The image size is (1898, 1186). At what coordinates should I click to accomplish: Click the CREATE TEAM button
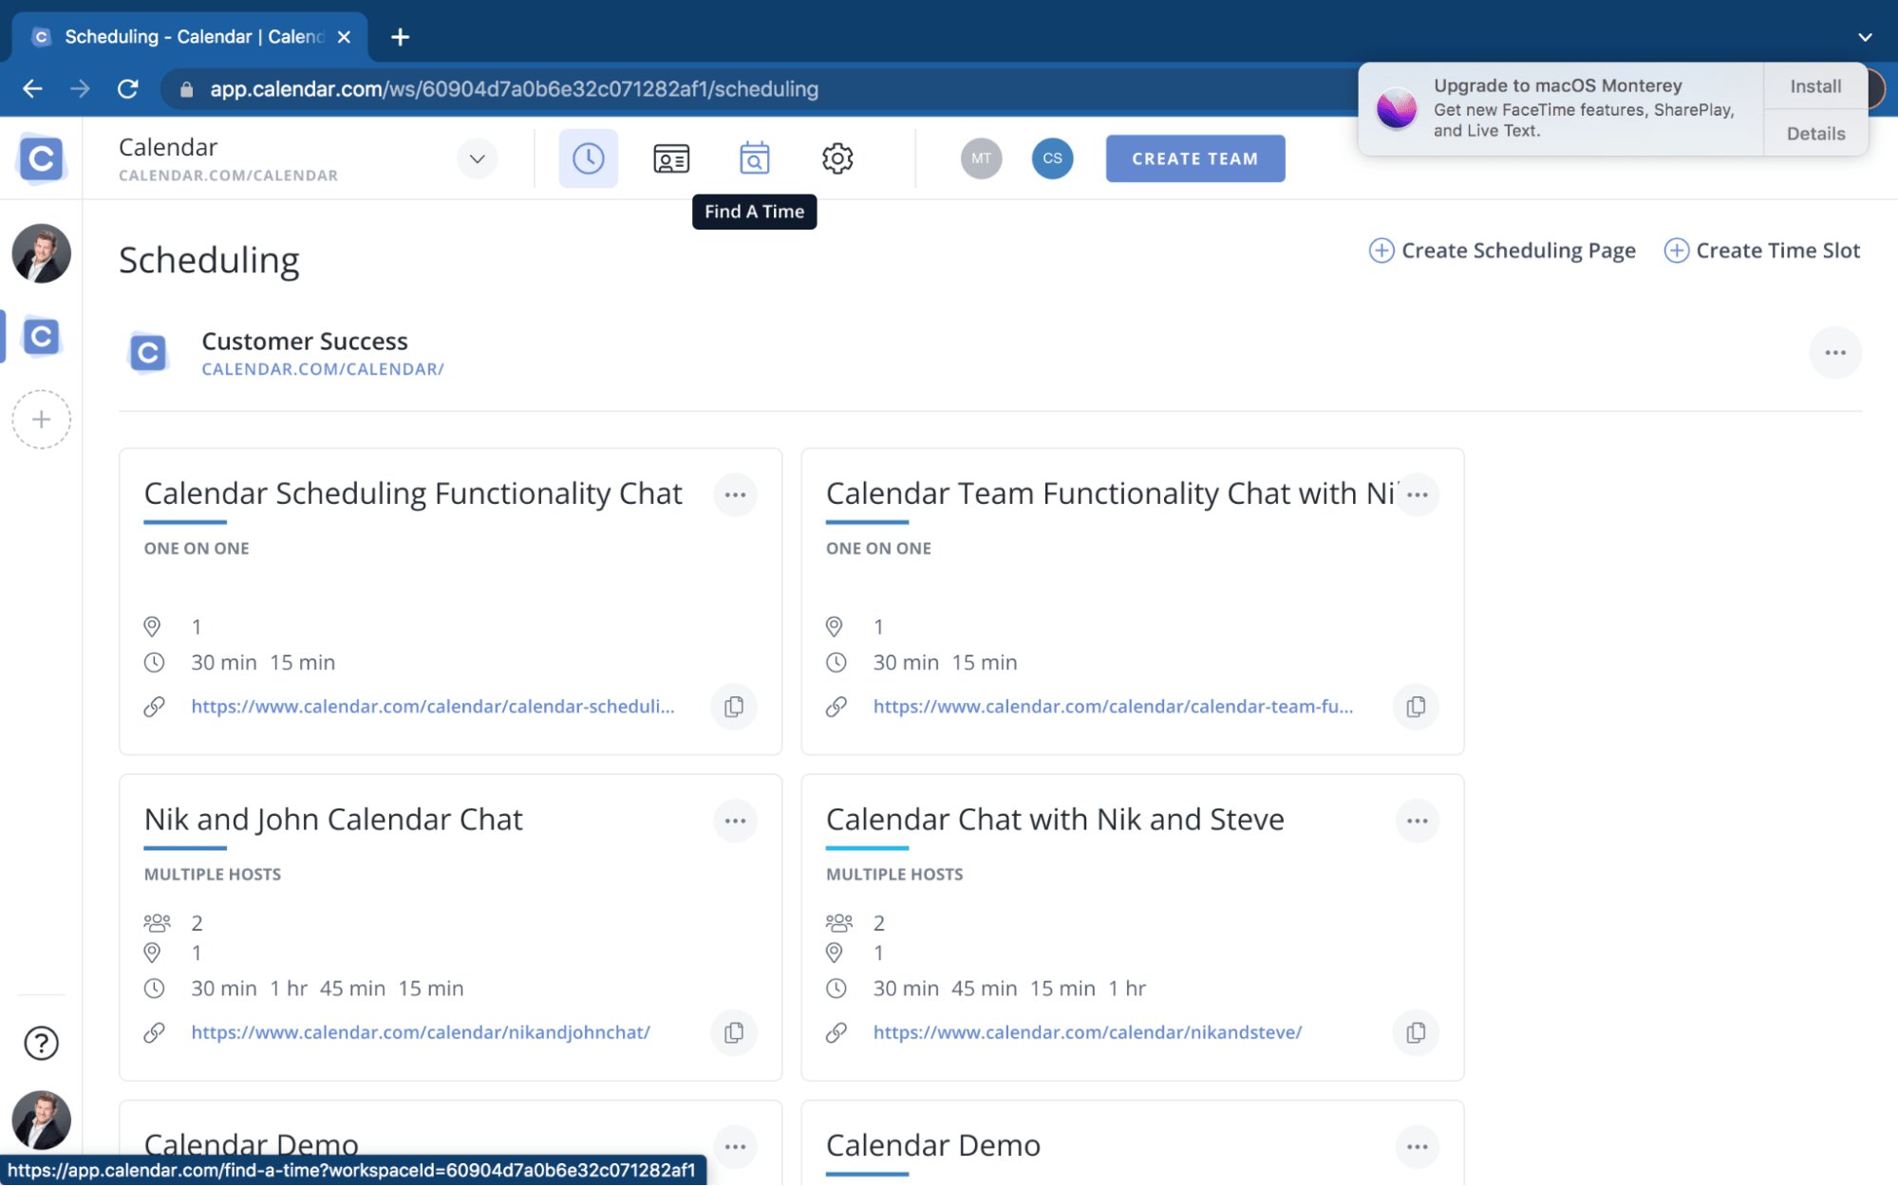tap(1194, 158)
